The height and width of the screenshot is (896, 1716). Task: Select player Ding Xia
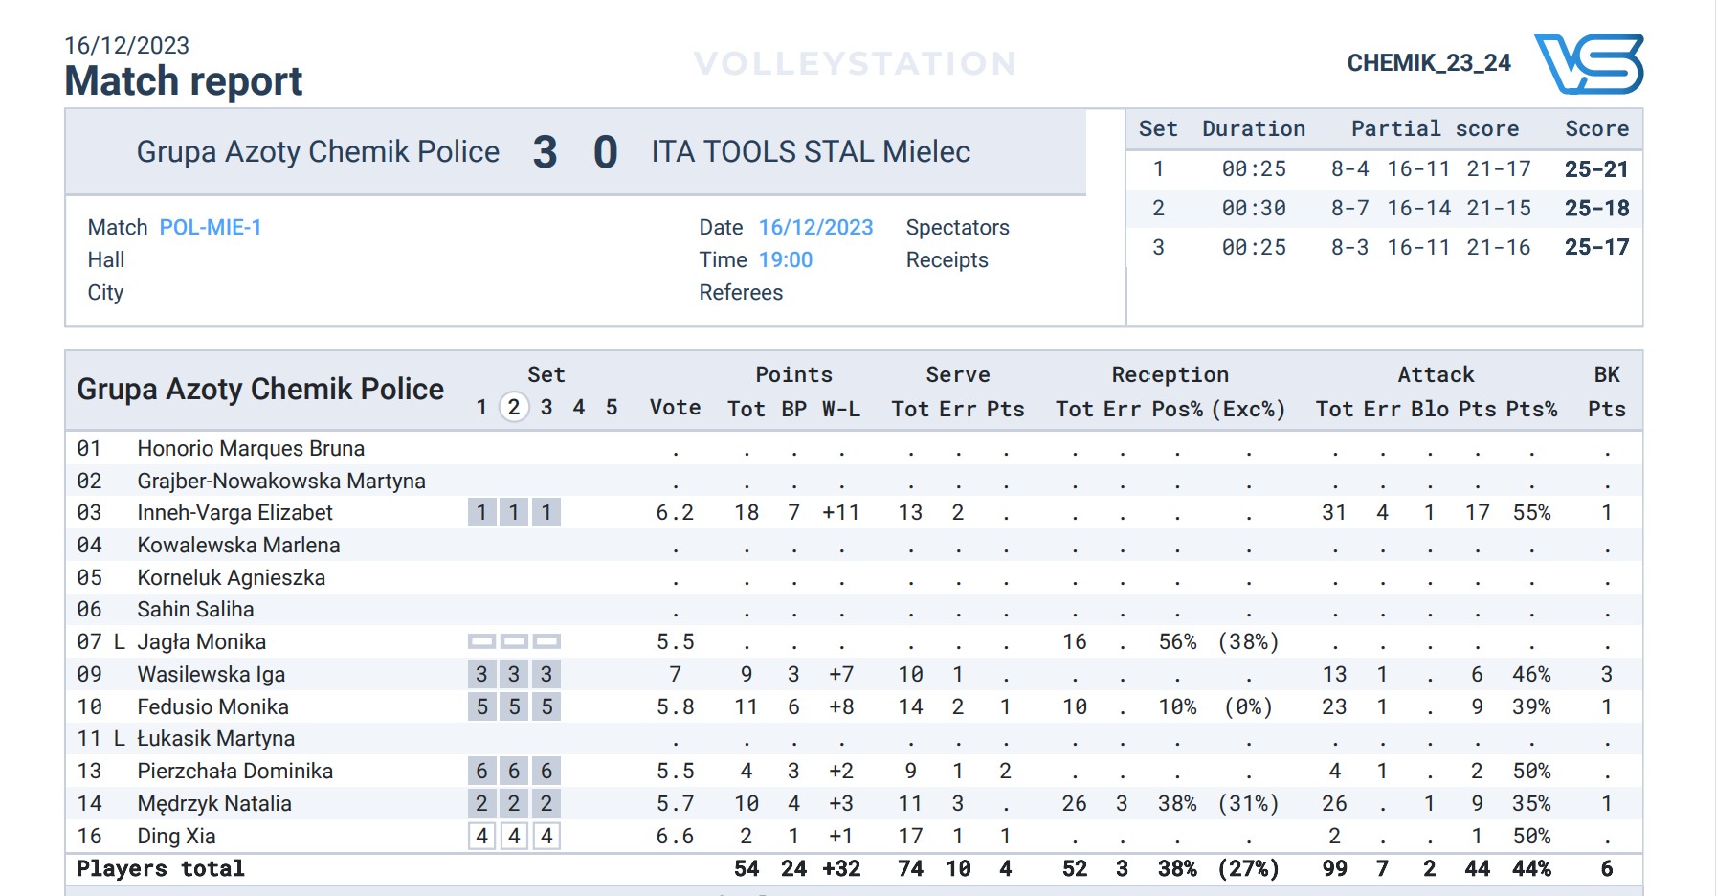176,837
